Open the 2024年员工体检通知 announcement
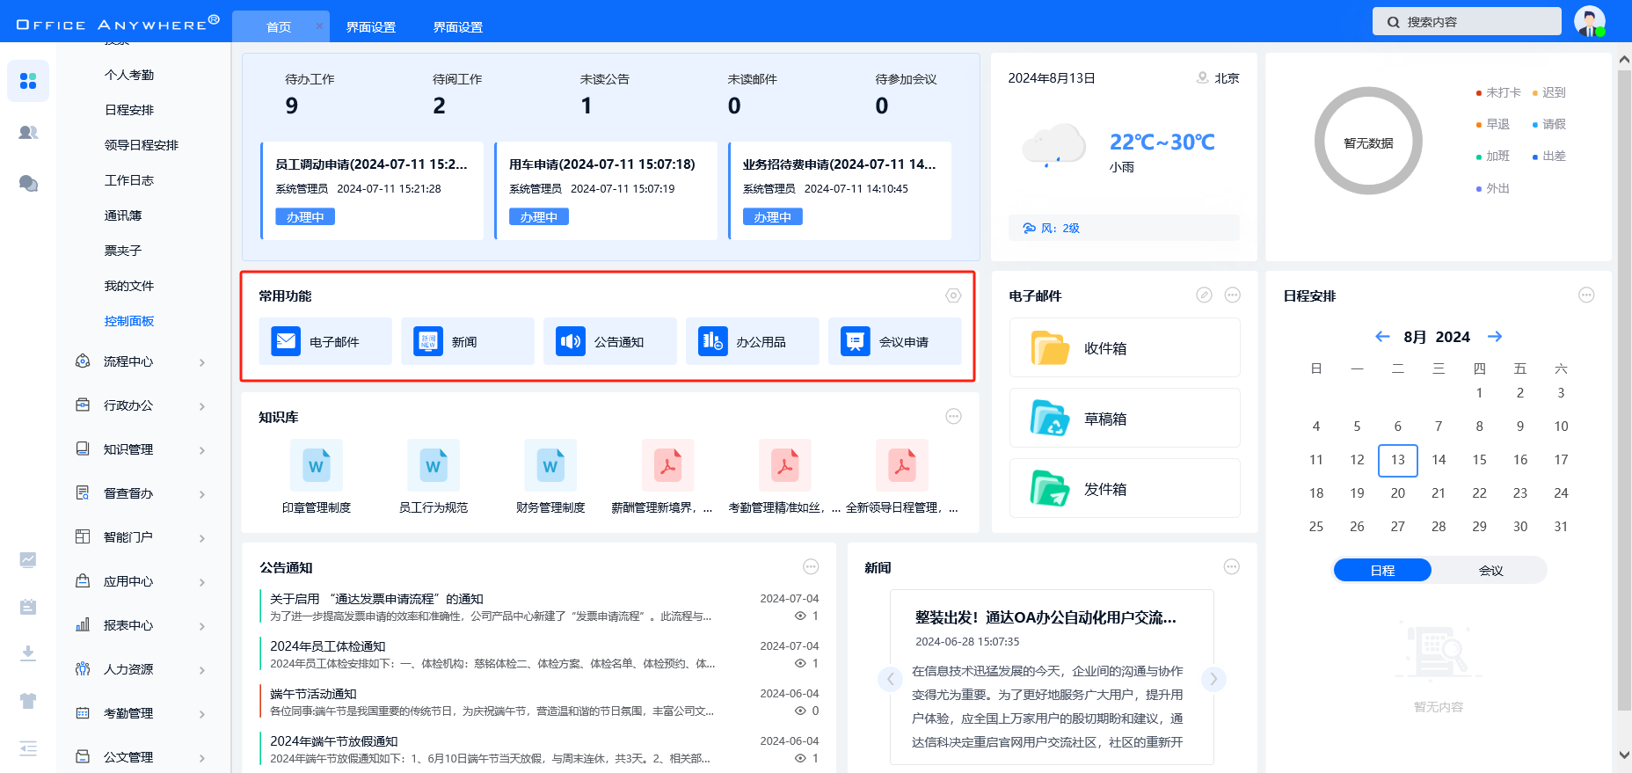Image resolution: width=1632 pixels, height=773 pixels. 328,646
